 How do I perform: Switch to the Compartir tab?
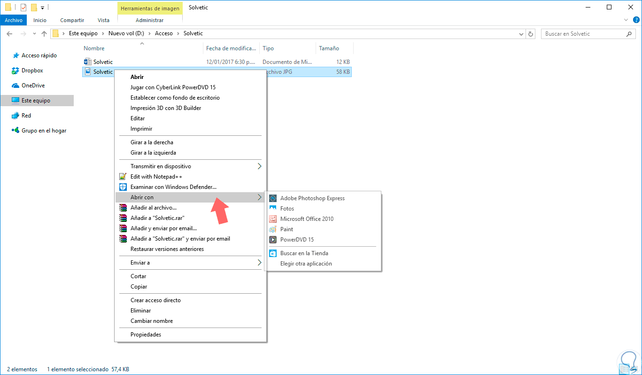tap(72, 20)
